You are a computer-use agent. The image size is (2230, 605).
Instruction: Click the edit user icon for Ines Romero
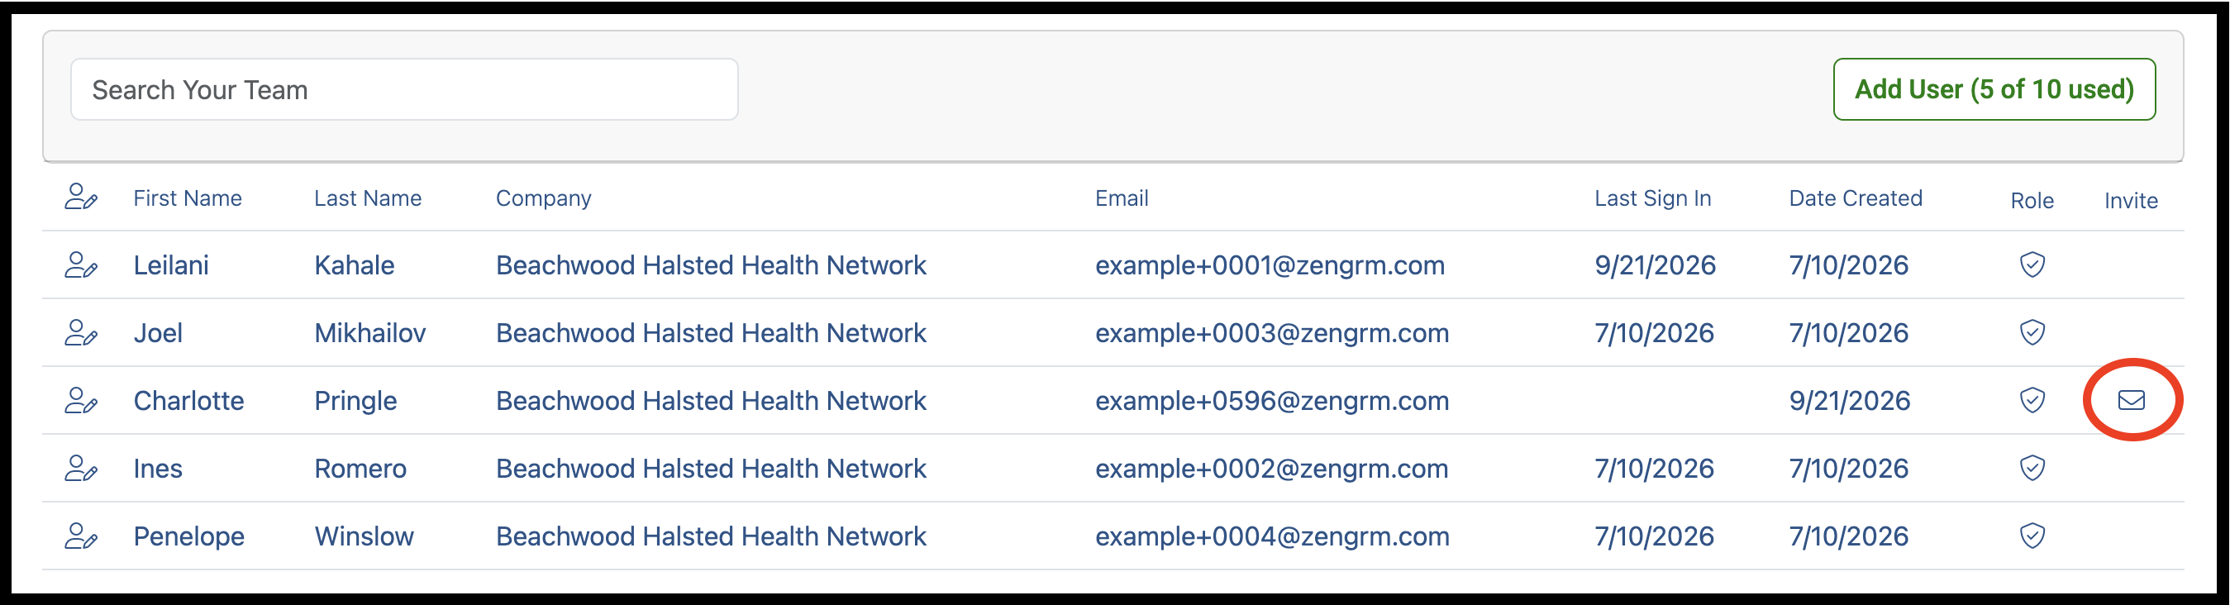(80, 469)
